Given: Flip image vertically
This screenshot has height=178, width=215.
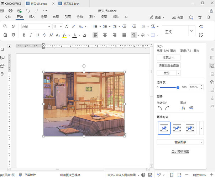Looking at the screenshot, I should (x=191, y=108).
